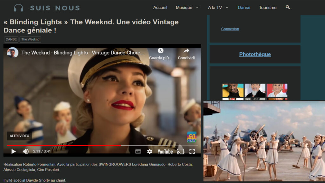The image size is (325, 183).
Task: Play the video
Action: coord(13,152)
